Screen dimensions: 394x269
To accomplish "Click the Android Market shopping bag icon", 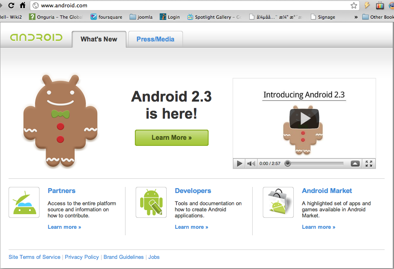I will tap(278, 202).
